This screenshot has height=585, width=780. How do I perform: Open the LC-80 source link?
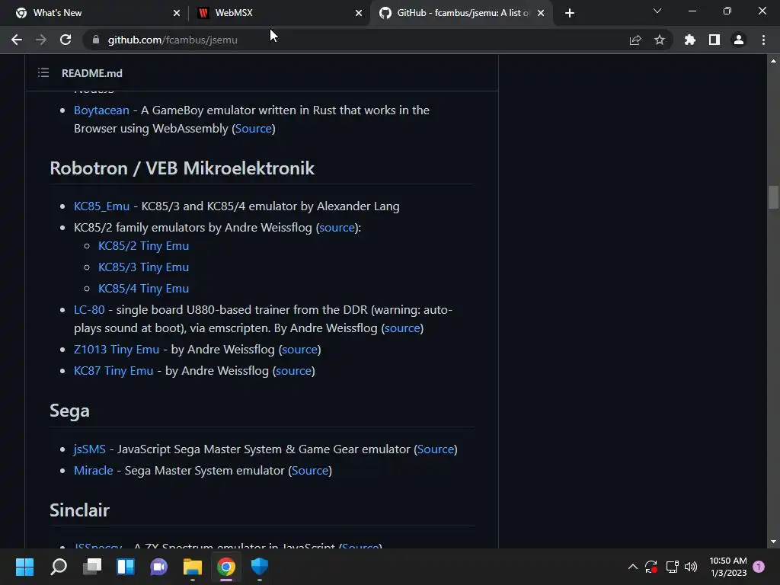(x=402, y=328)
